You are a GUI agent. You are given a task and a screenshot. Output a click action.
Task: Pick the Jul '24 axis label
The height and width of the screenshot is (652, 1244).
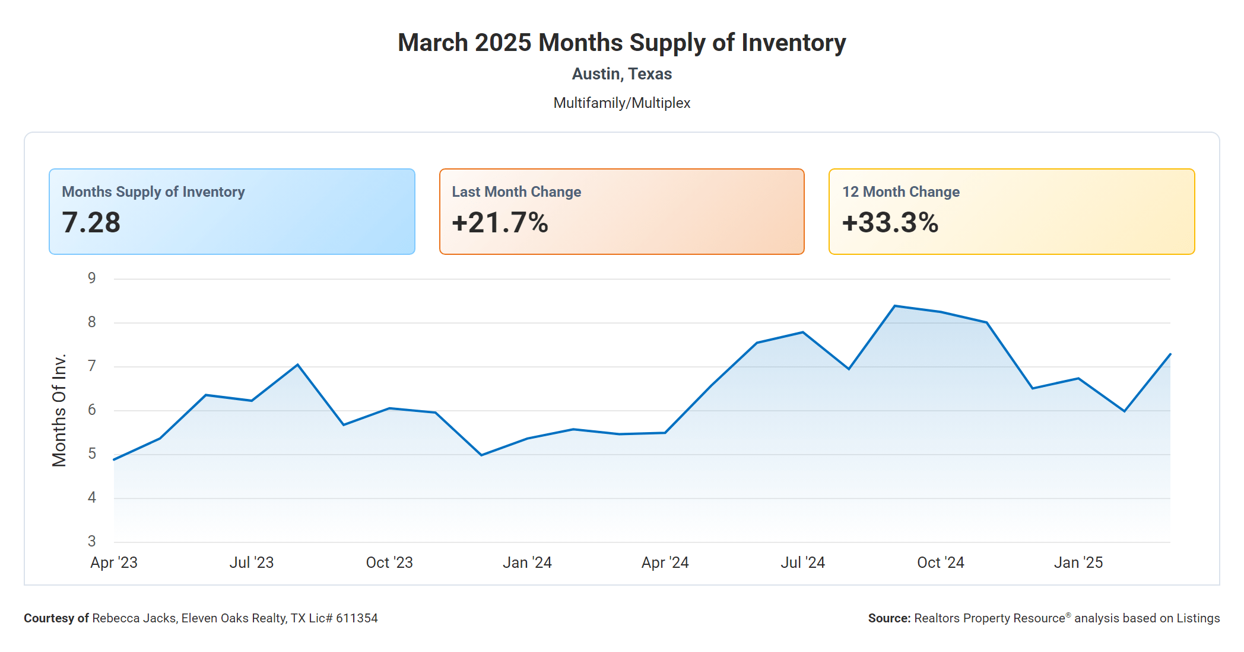pos(802,562)
